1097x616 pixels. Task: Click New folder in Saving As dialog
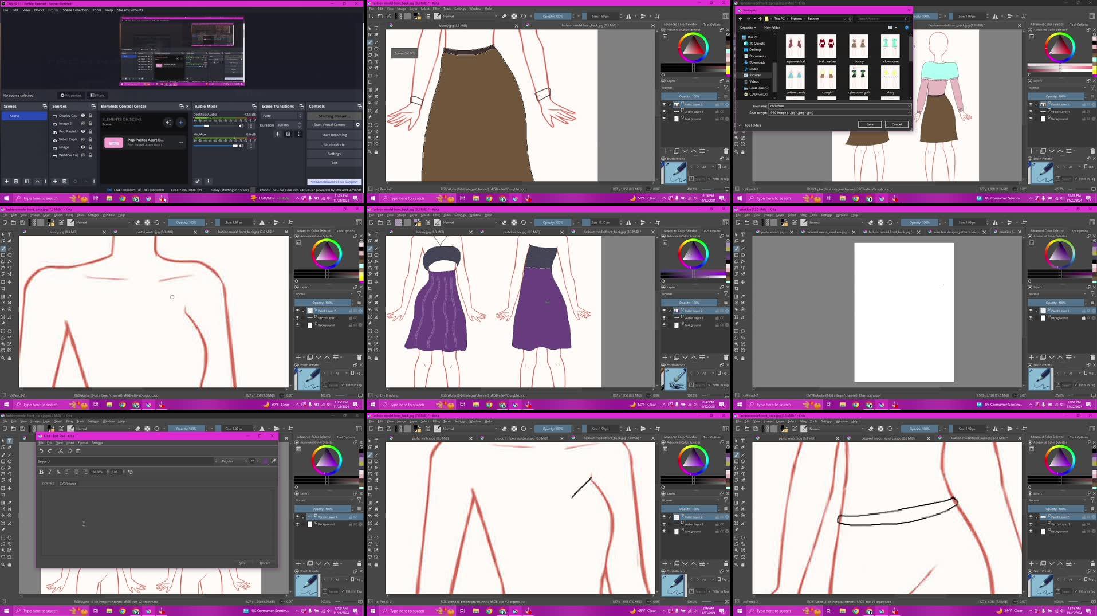click(772, 28)
